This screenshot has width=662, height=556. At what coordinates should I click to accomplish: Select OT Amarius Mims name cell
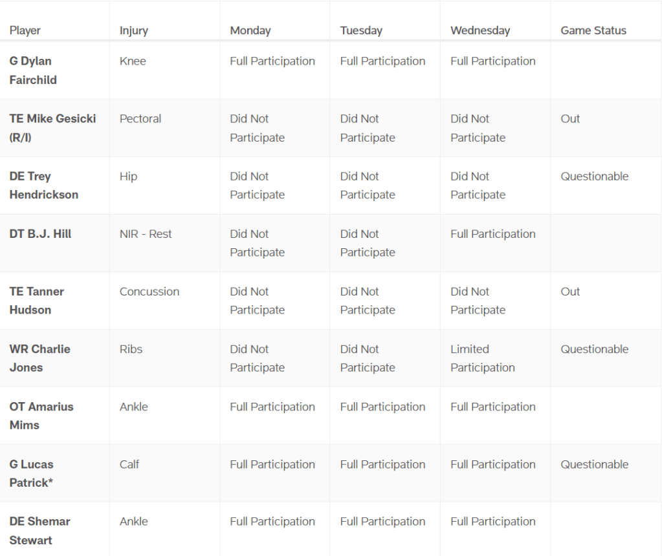pos(41,416)
